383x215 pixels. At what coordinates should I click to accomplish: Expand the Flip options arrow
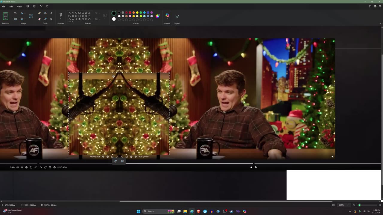coord(25,19)
